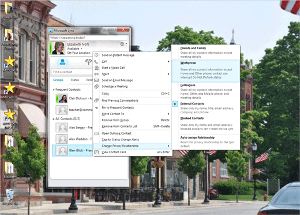Collapse the All Contacts group

tap(54, 119)
